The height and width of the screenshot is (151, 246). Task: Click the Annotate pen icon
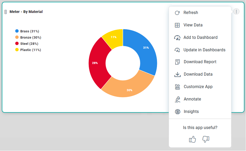pos(177,99)
